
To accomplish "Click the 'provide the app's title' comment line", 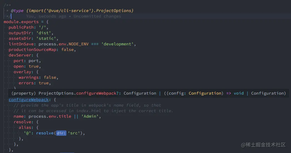I will [87, 105].
